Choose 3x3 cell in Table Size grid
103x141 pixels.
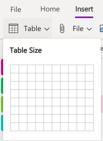31,85
